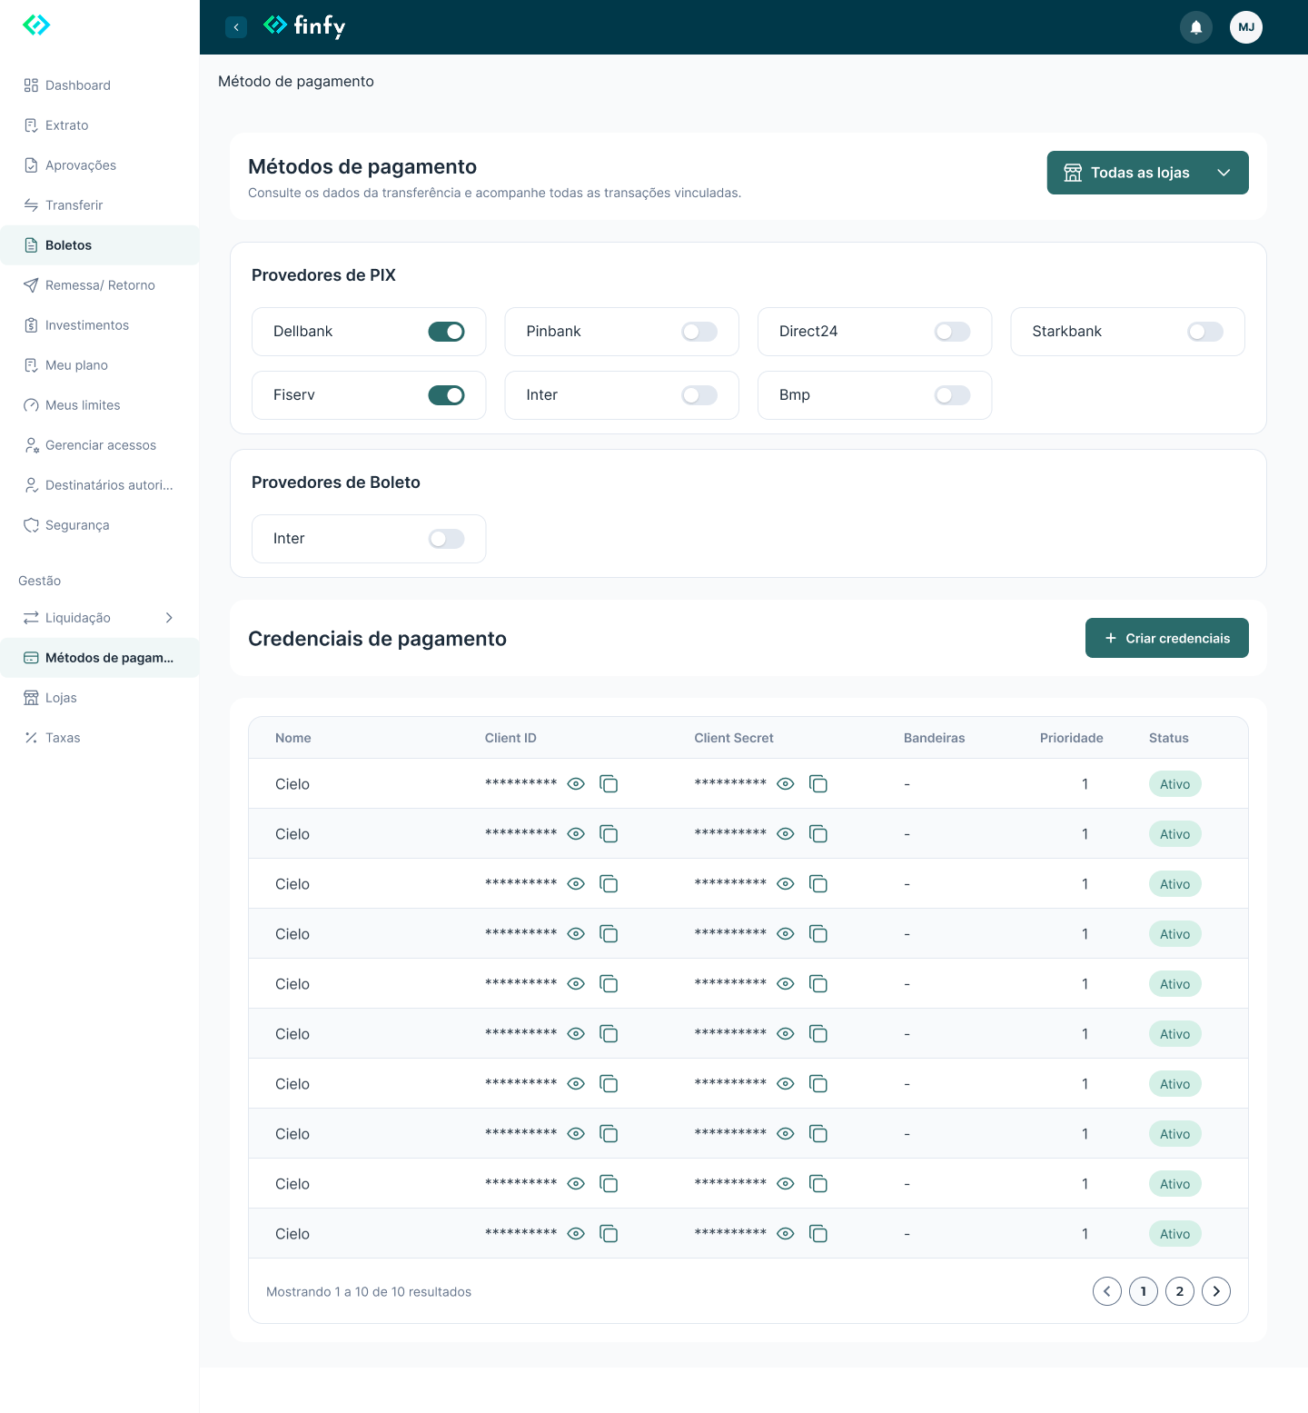This screenshot has width=1308, height=1413.
Task: Enable the Inter PIX provider toggle
Action: [699, 395]
